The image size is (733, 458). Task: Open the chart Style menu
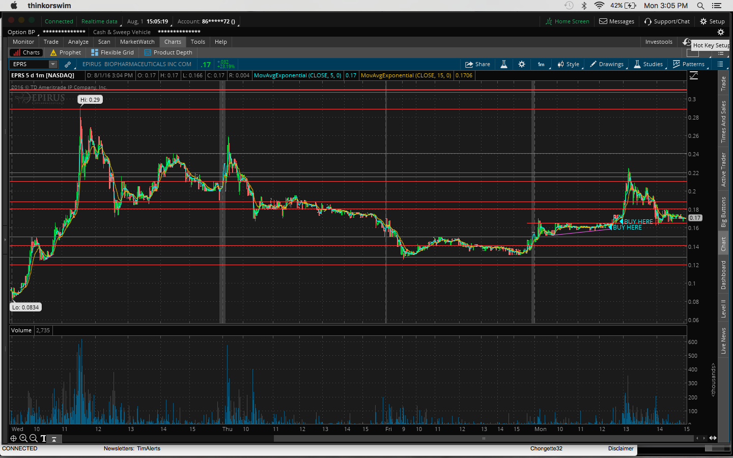point(569,64)
